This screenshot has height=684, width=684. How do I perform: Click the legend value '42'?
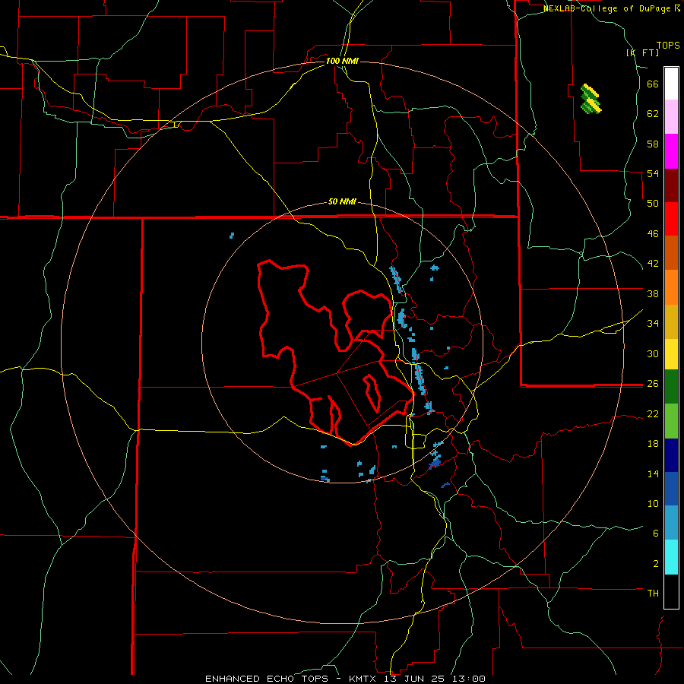coord(653,264)
